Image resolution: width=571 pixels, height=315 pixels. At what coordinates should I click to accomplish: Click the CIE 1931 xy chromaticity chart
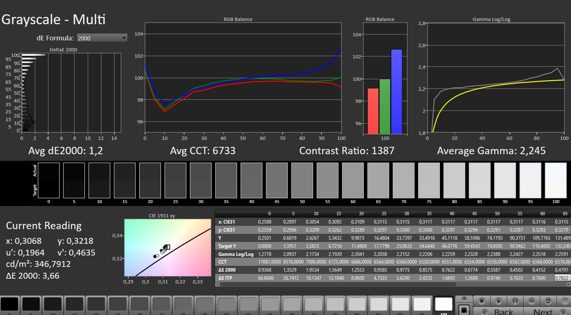pos(168,247)
